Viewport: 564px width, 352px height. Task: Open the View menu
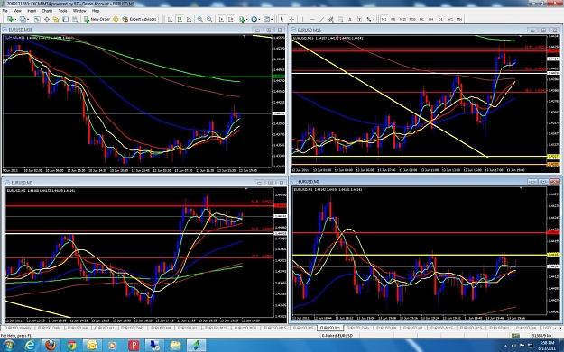17,11
